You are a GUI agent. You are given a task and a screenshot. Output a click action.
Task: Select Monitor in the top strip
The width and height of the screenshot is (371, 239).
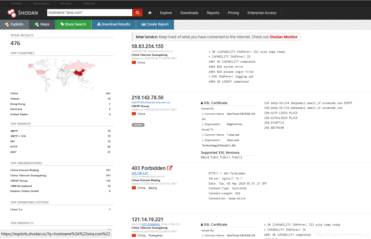(66, 3)
